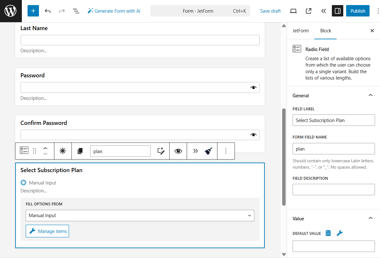Click the Password input field
This screenshot has height=258, width=380.
[x=140, y=87]
